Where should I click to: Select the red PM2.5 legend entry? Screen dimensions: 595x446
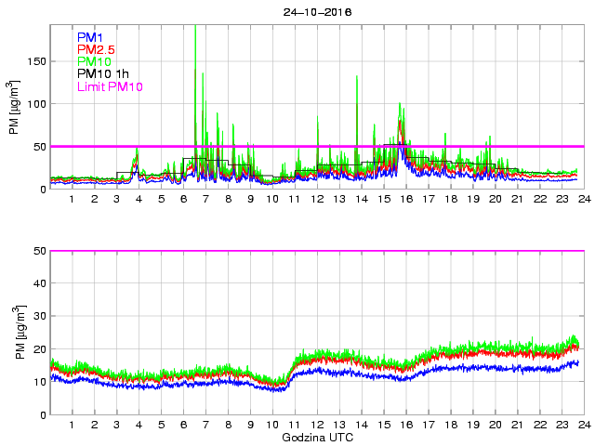pyautogui.click(x=96, y=49)
